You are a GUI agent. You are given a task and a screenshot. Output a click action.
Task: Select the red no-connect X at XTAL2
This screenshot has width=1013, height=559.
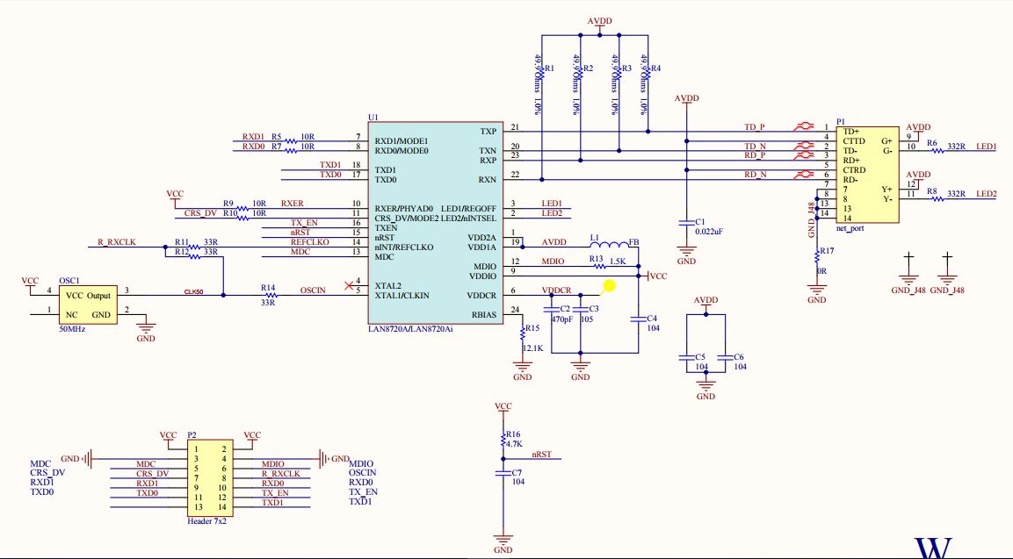pyautogui.click(x=349, y=285)
